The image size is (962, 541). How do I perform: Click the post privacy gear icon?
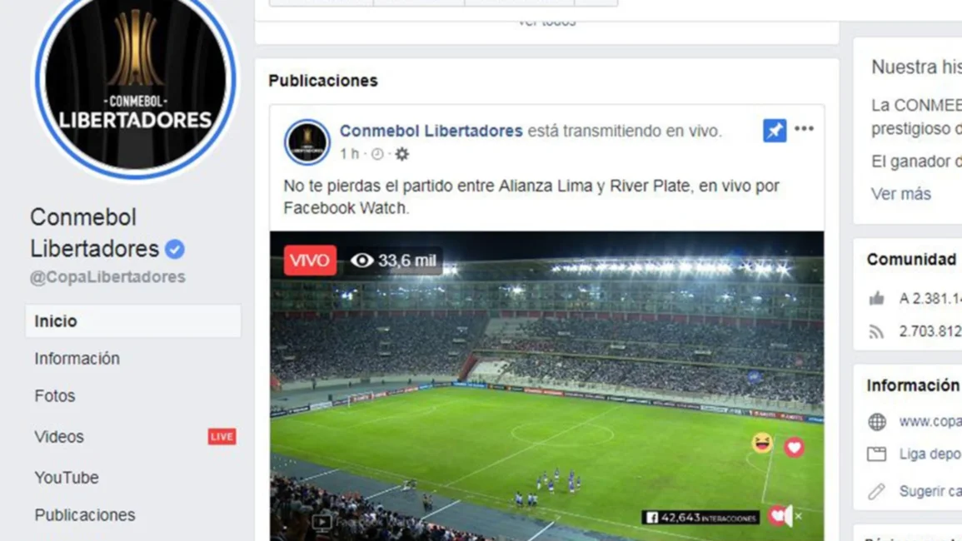point(401,154)
